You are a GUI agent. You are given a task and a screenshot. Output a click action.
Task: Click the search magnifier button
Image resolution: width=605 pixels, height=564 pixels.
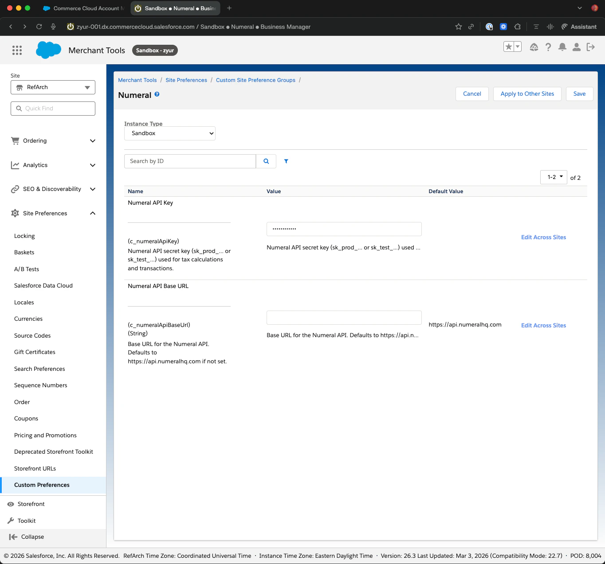[x=266, y=161]
